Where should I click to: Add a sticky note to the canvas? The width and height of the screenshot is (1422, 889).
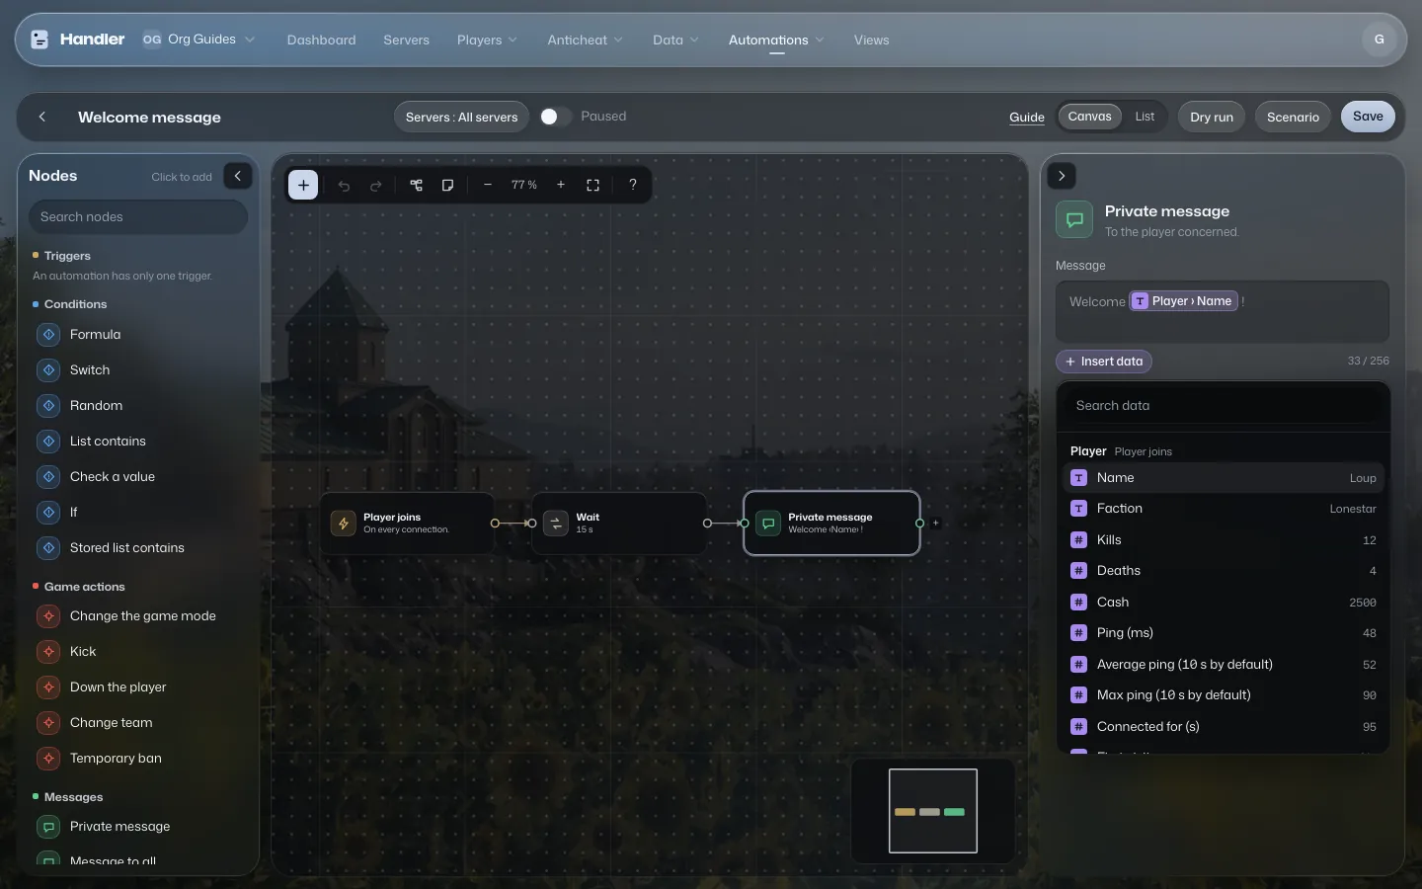pyautogui.click(x=448, y=185)
